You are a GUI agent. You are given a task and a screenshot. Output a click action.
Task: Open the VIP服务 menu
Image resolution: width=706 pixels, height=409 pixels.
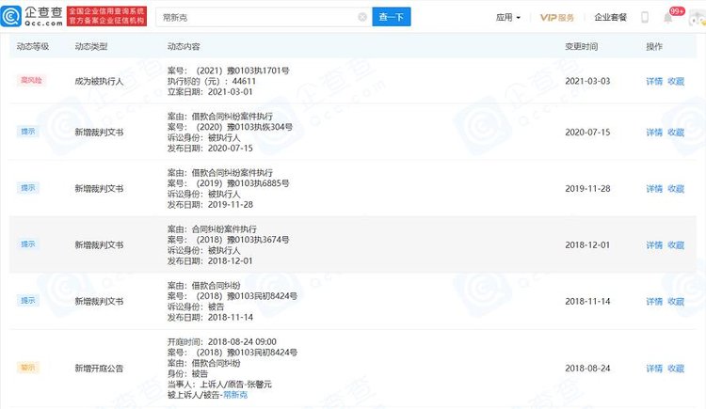[x=557, y=18]
